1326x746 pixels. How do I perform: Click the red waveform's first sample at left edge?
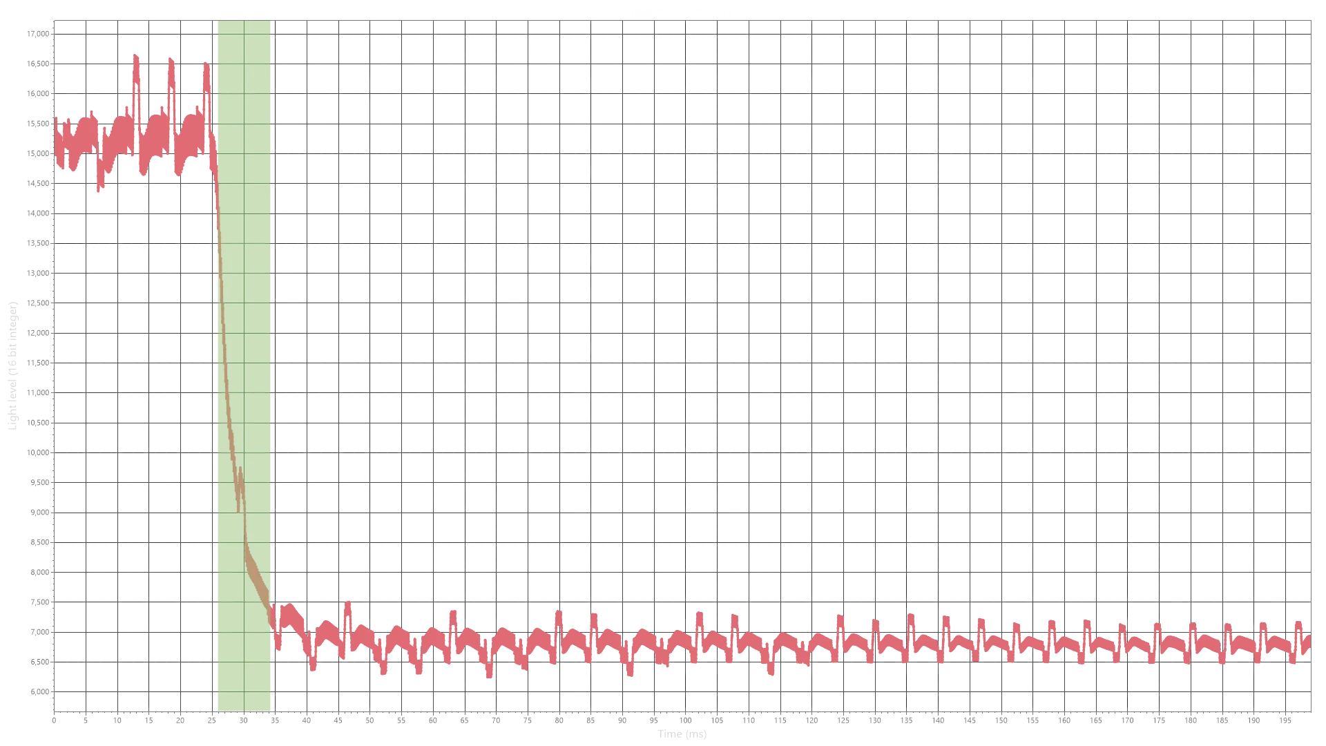[56, 138]
